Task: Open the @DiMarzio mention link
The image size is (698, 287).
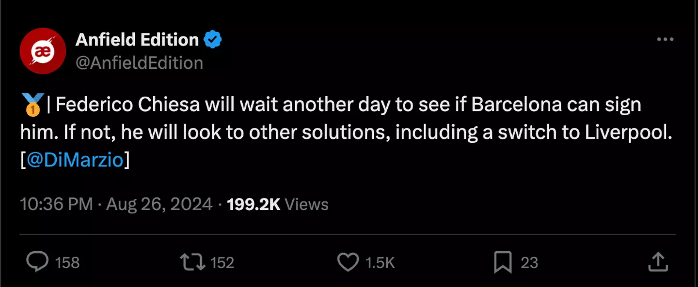Action: tap(75, 160)
